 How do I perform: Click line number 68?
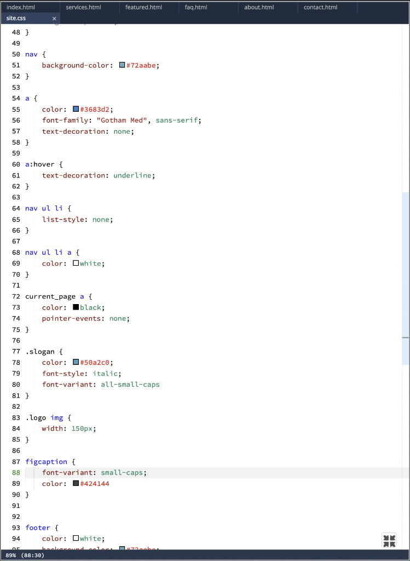pos(16,253)
